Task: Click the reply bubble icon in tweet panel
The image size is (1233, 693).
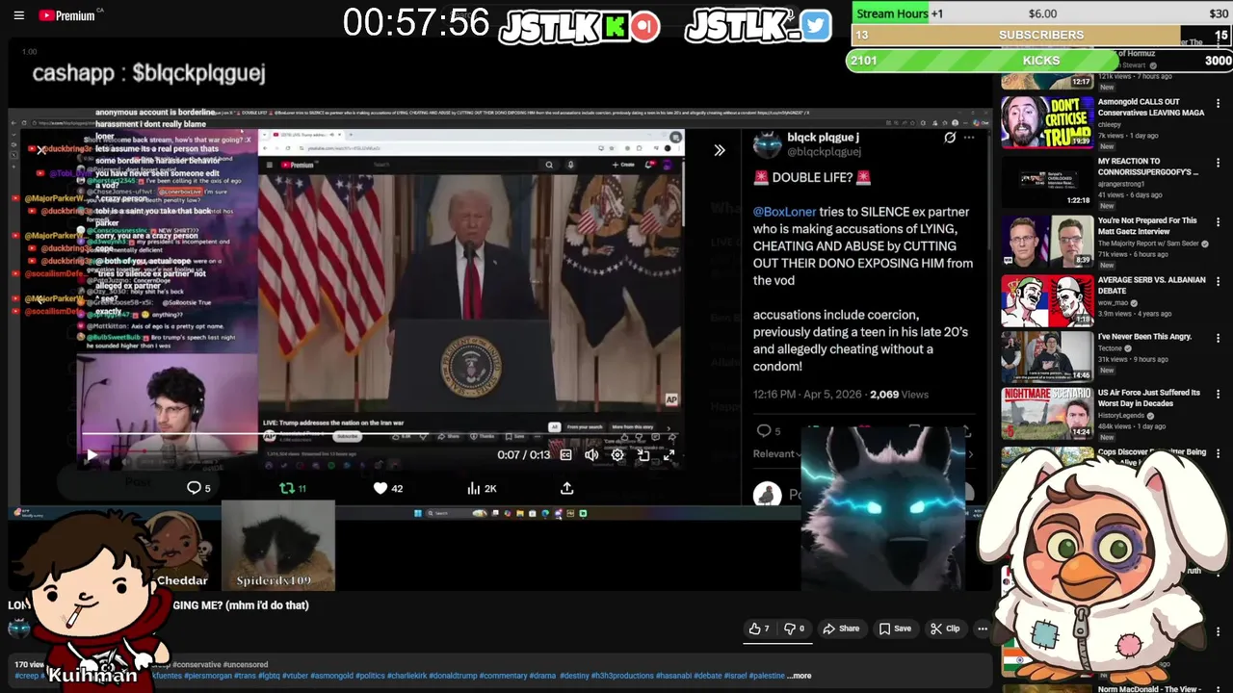Action: [764, 430]
